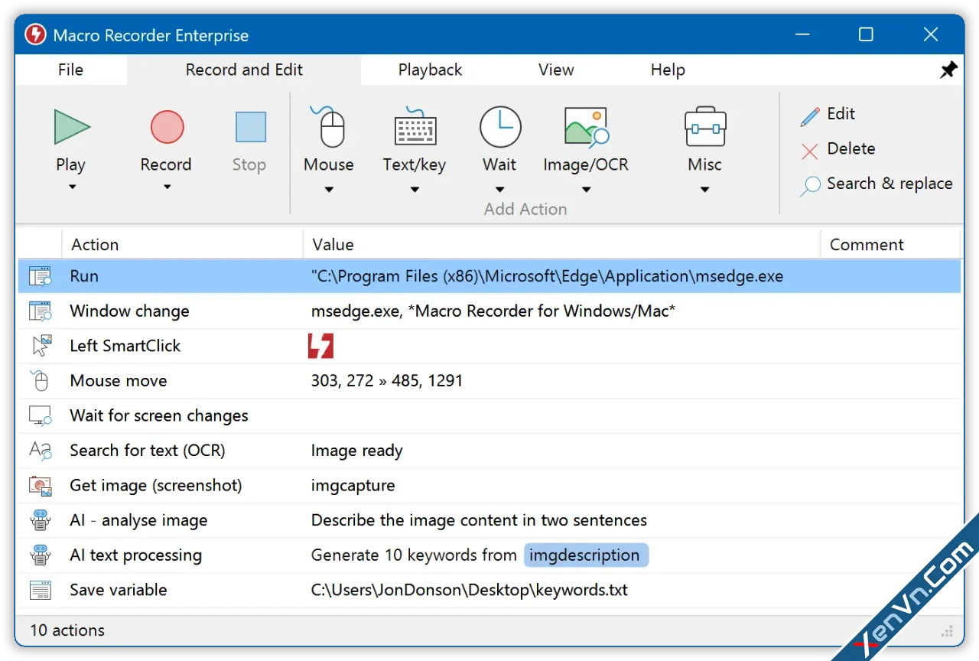
Task: Click the imgdescription variable tag
Action: (x=586, y=555)
